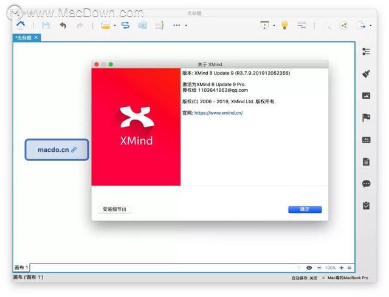Undo the last action

63,26
